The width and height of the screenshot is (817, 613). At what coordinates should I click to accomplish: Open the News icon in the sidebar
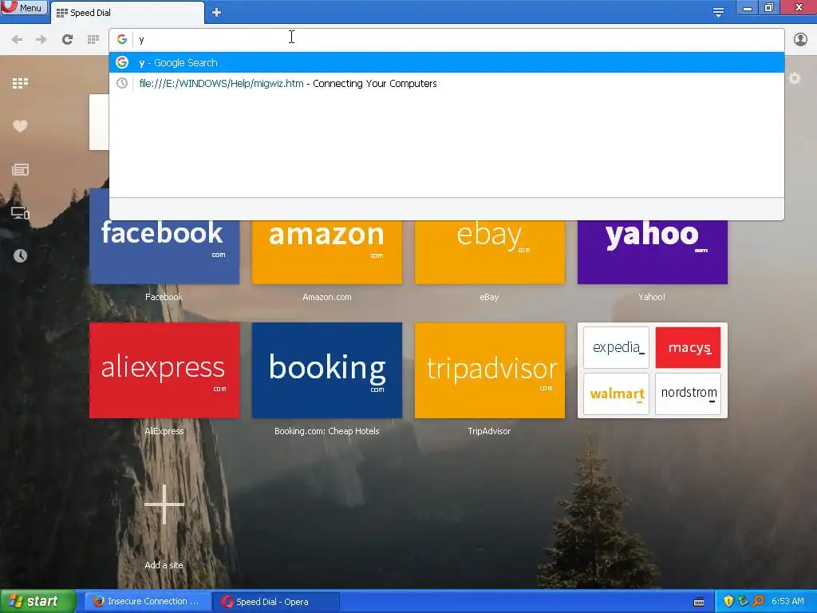[x=20, y=169]
